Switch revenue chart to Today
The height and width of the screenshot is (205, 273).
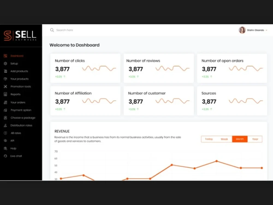(209, 139)
